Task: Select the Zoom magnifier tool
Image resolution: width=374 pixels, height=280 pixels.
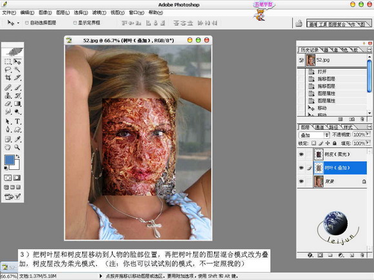Action: [17, 147]
